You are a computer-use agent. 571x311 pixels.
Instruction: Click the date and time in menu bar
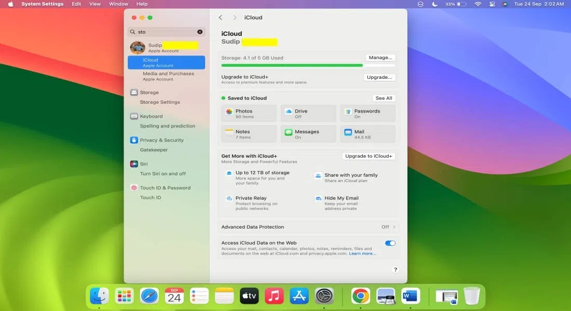click(x=539, y=4)
